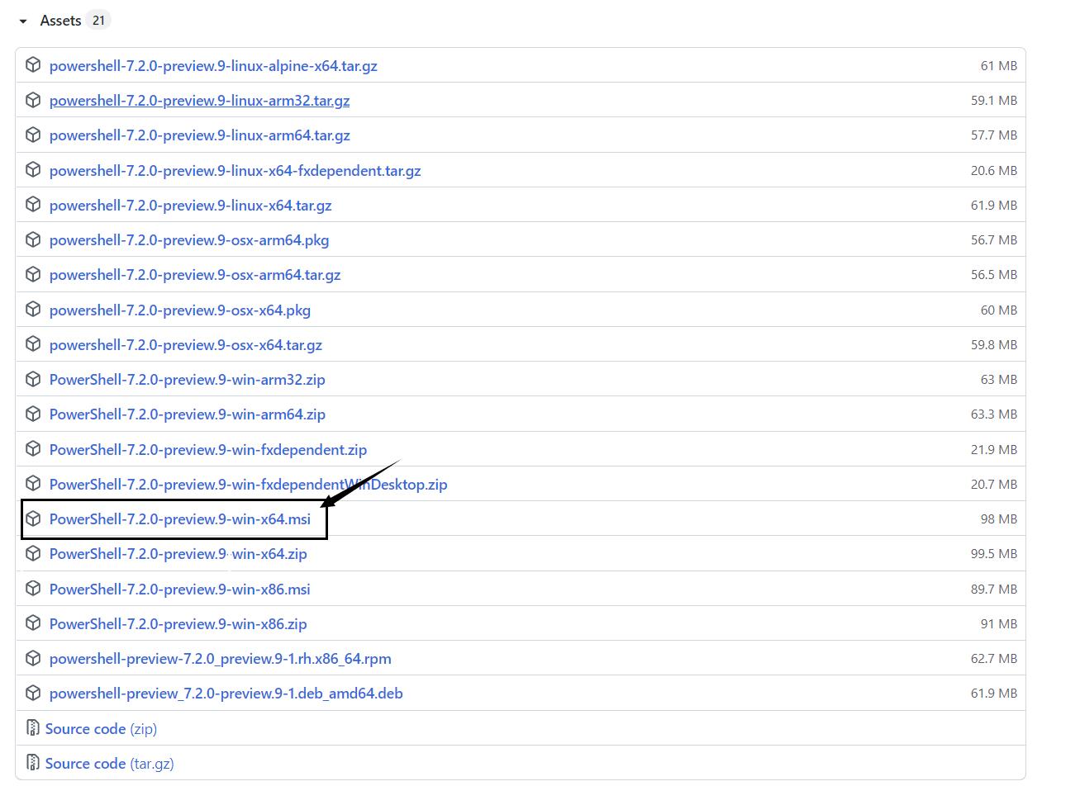Viewport: 1080px width, 805px height.
Task: Click the 63 MB size text
Action: (x=999, y=379)
